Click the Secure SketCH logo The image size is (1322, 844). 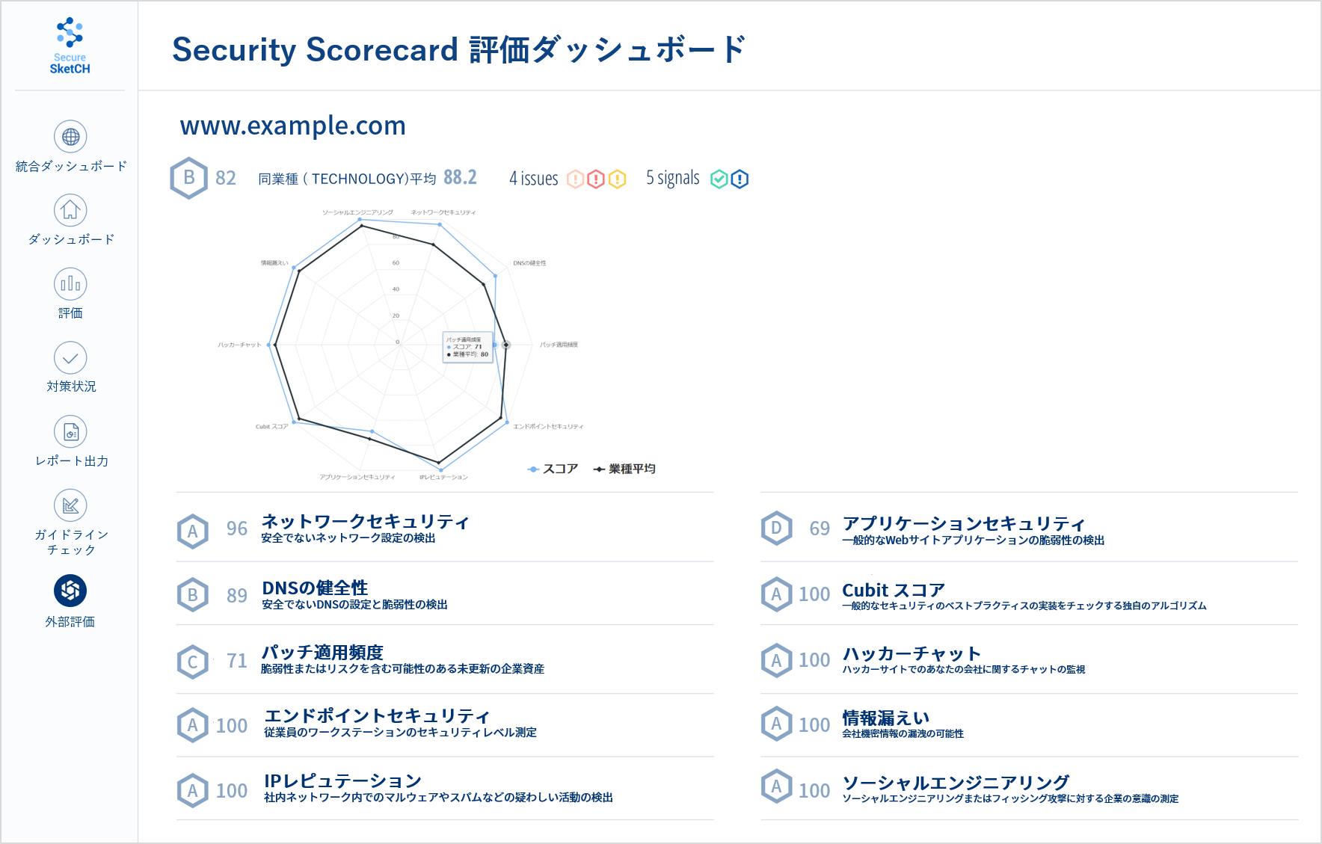tap(70, 46)
